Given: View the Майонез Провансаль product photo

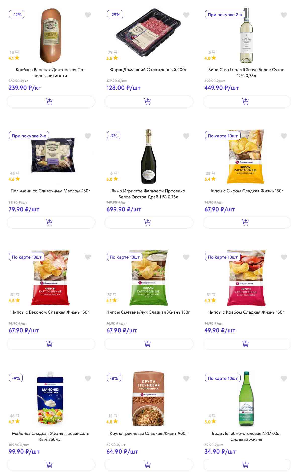Looking at the screenshot, I should click(x=50, y=399).
